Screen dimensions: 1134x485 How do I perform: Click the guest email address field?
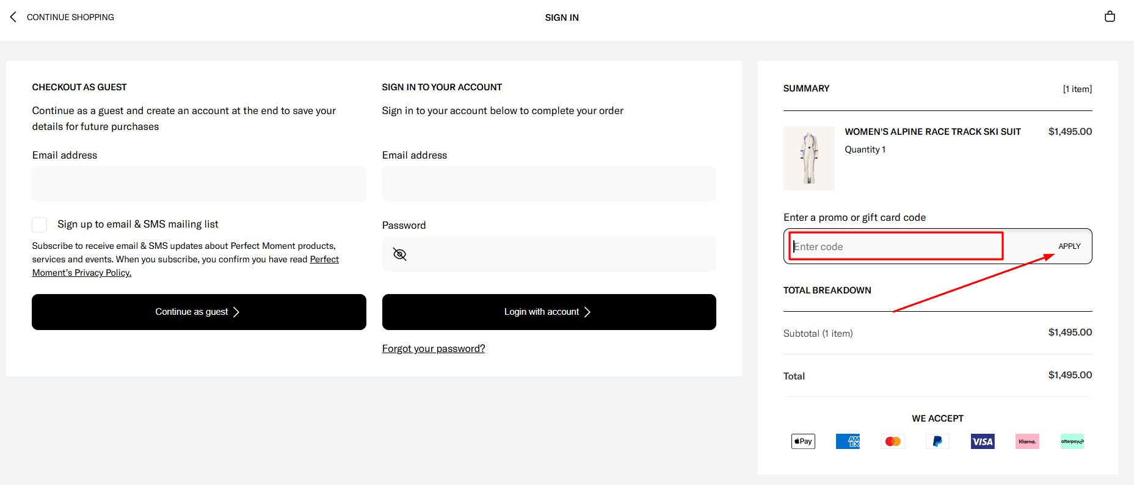coord(198,184)
